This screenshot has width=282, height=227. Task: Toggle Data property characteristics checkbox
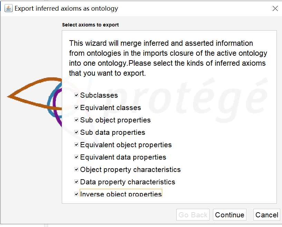(76, 182)
